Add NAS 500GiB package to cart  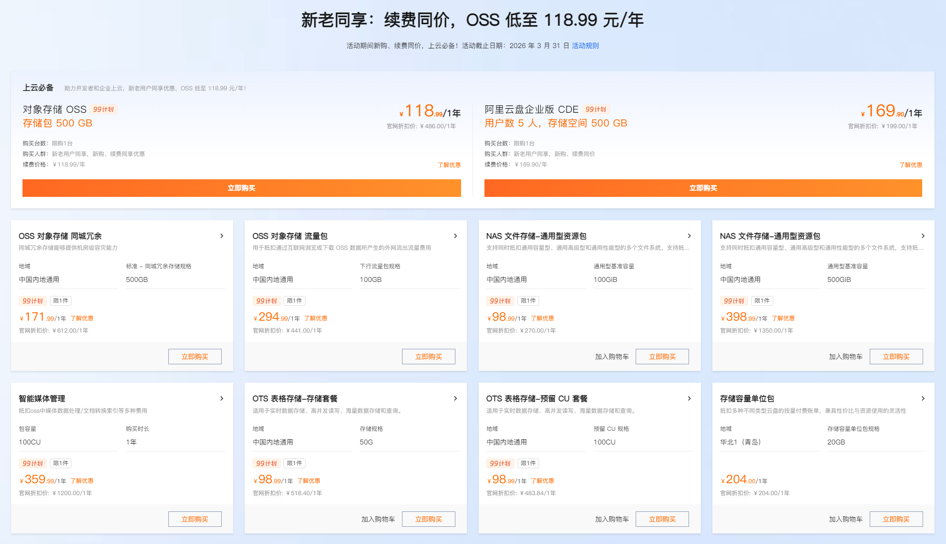coord(845,357)
